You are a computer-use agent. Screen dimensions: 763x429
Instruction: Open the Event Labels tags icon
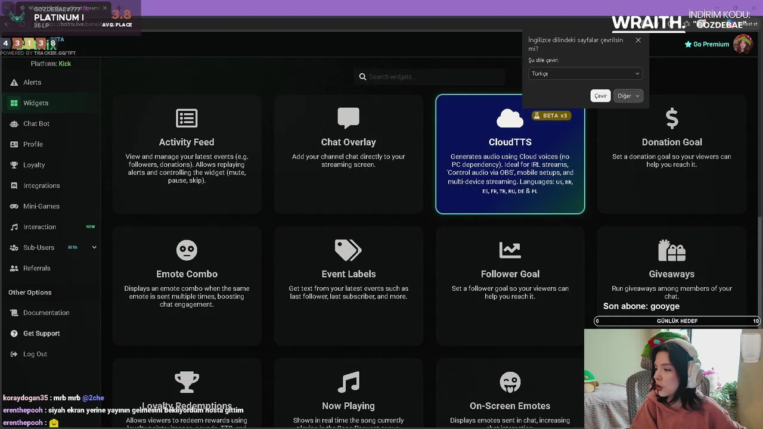pos(348,250)
